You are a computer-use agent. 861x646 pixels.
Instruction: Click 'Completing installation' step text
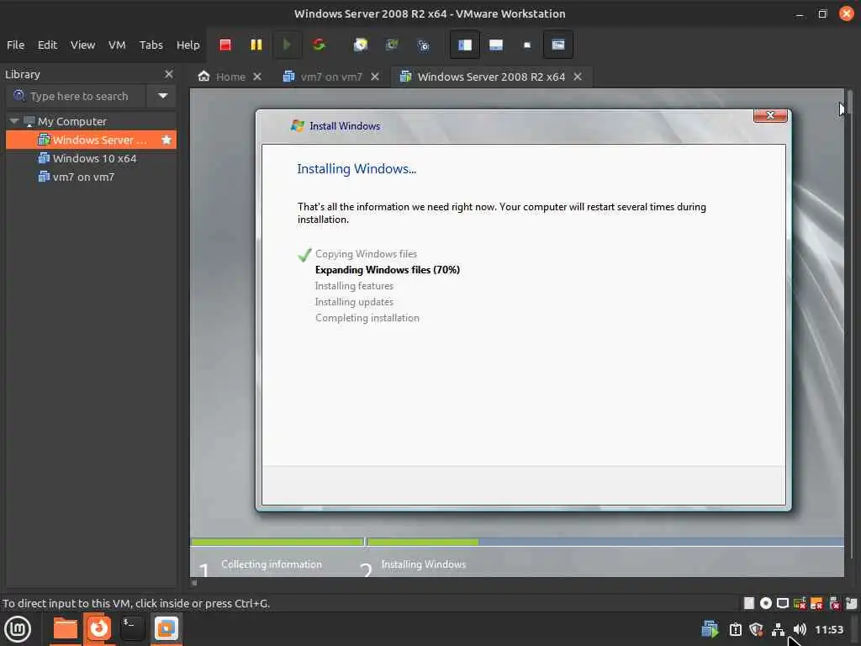367,317
